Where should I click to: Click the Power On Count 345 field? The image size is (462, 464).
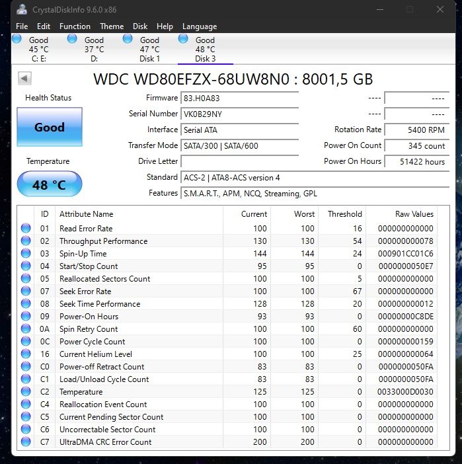[416, 146]
